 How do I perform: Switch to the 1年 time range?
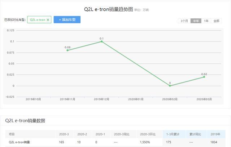click(206, 21)
